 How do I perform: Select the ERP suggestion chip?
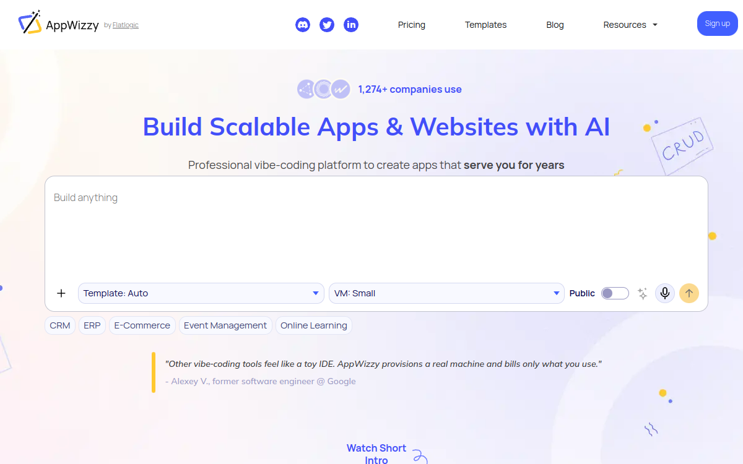[92, 325]
